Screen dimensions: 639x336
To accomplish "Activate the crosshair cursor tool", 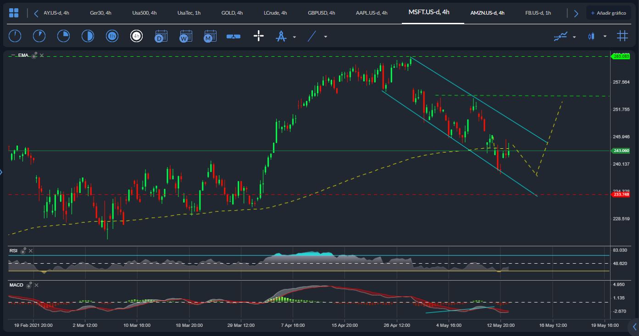I will pos(259,36).
